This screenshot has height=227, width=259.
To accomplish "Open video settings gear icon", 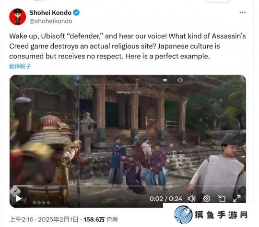I will (x=206, y=199).
